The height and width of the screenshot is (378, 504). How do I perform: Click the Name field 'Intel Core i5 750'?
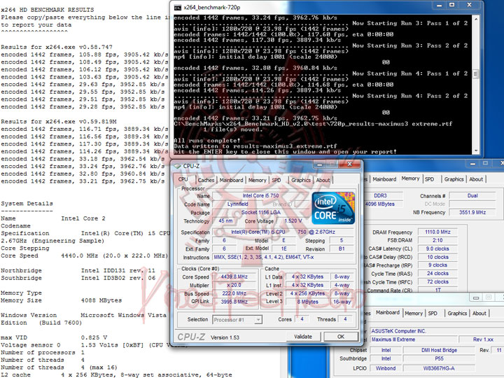260,196
